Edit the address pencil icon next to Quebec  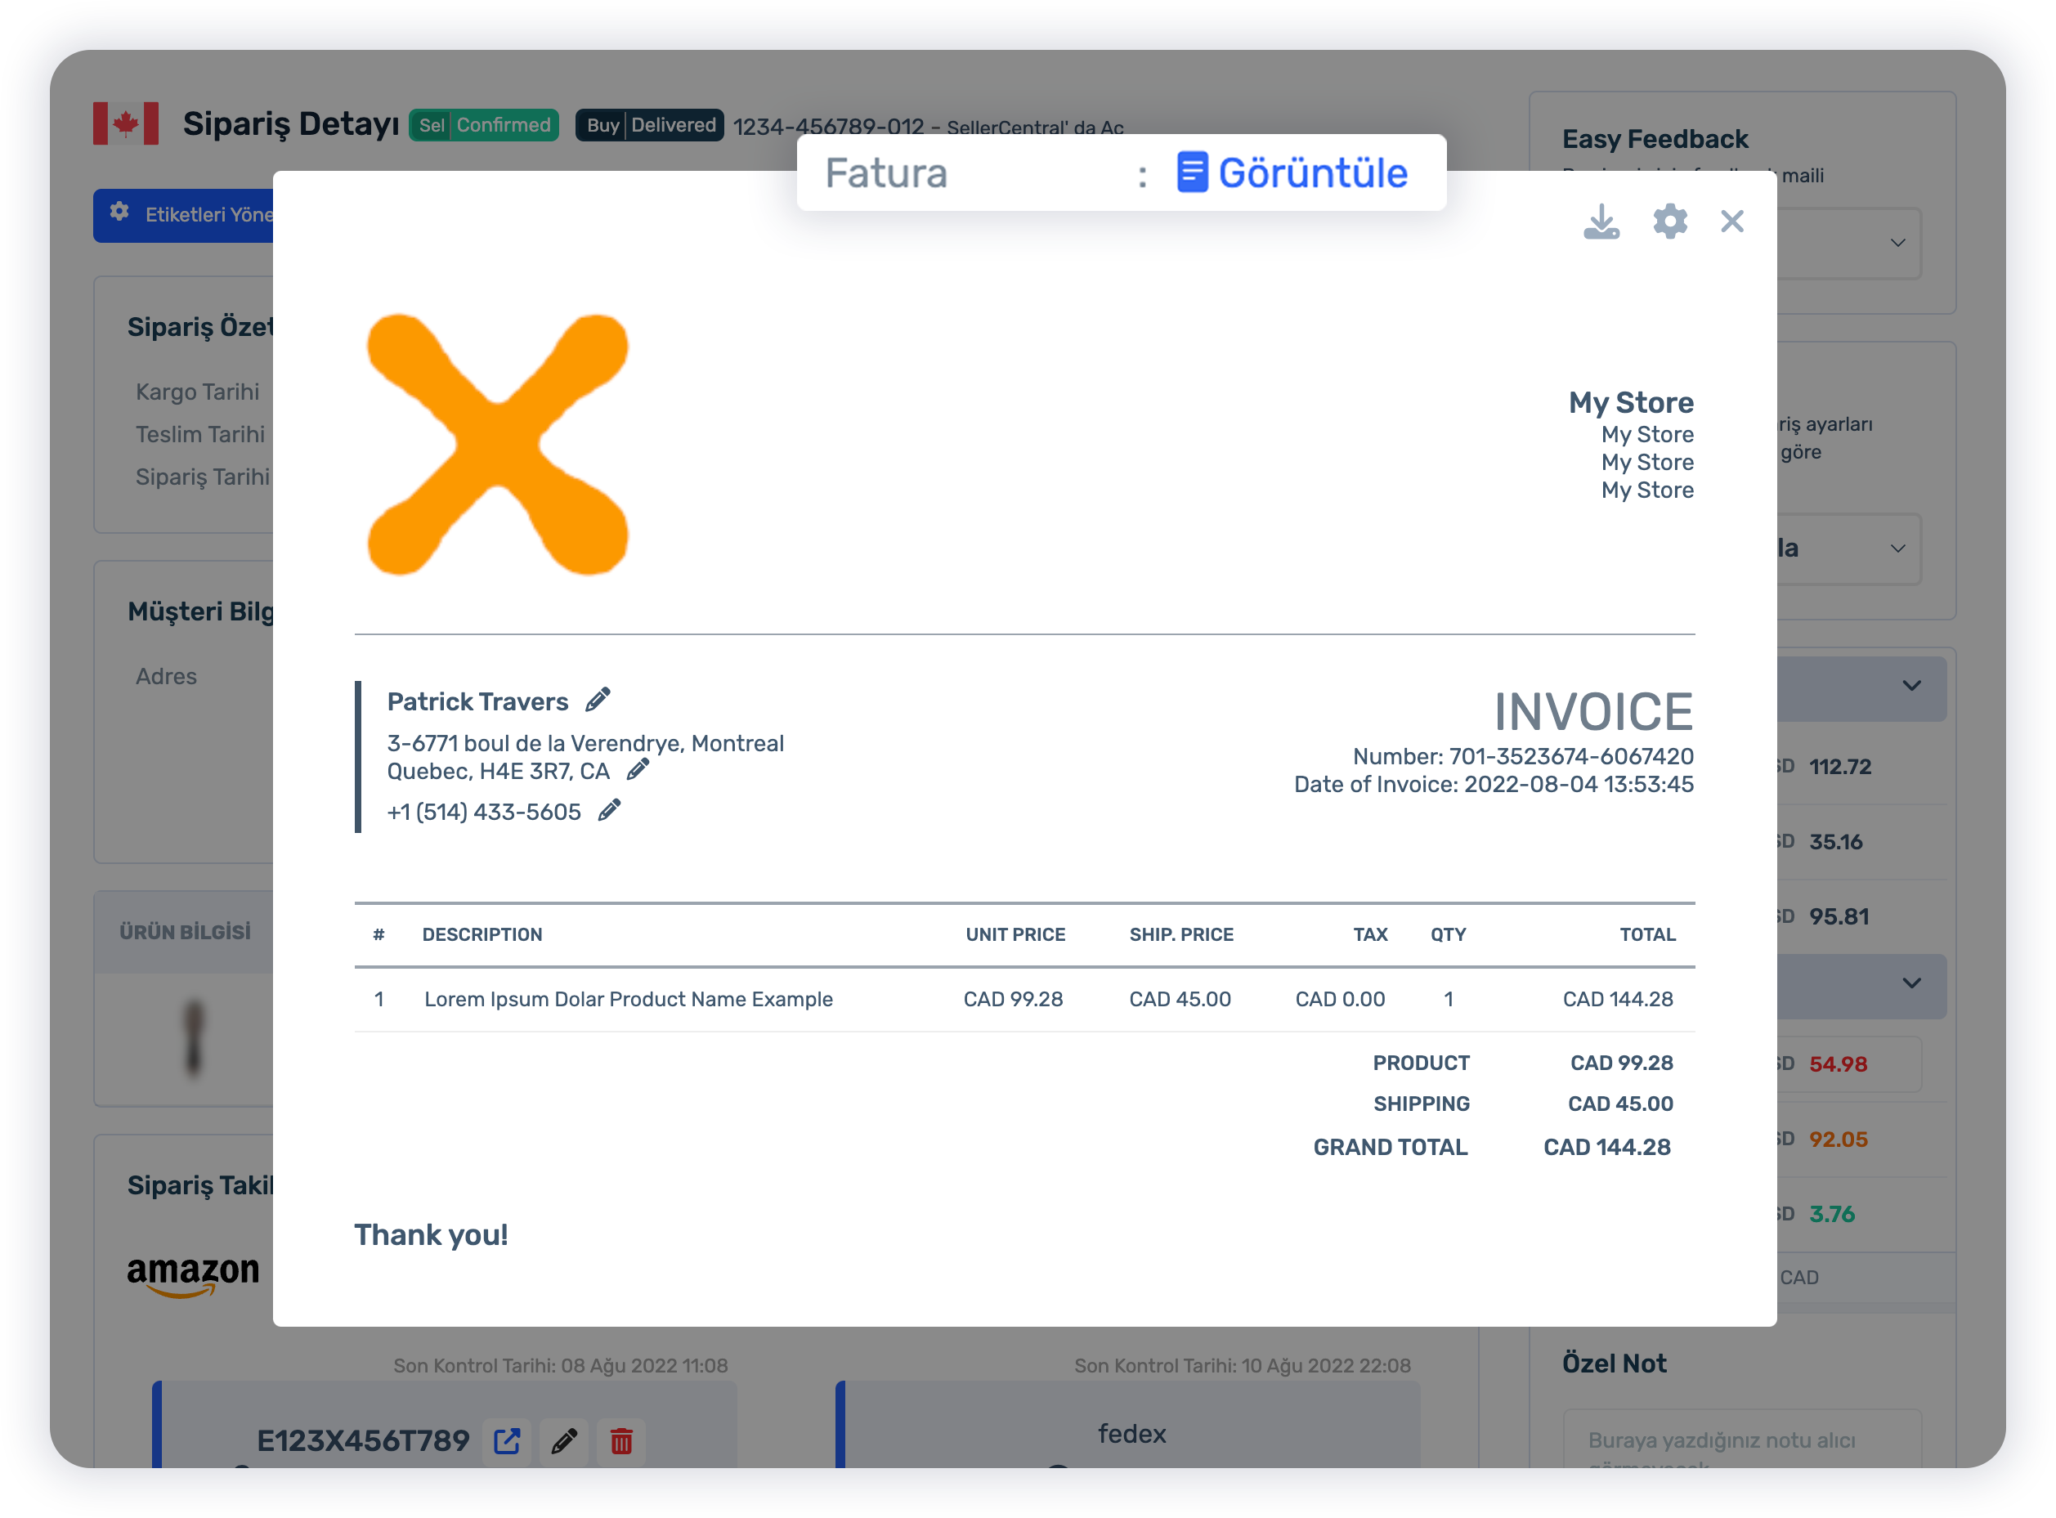coord(638,770)
